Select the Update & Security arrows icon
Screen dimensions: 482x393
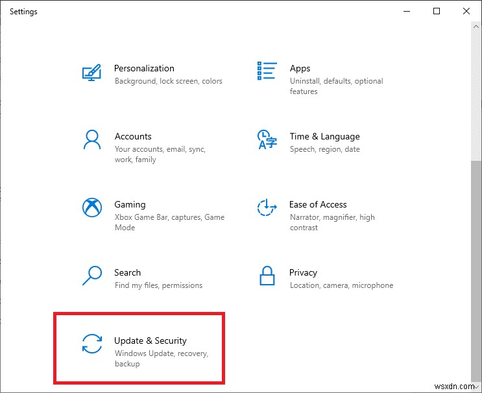pyautogui.click(x=92, y=344)
